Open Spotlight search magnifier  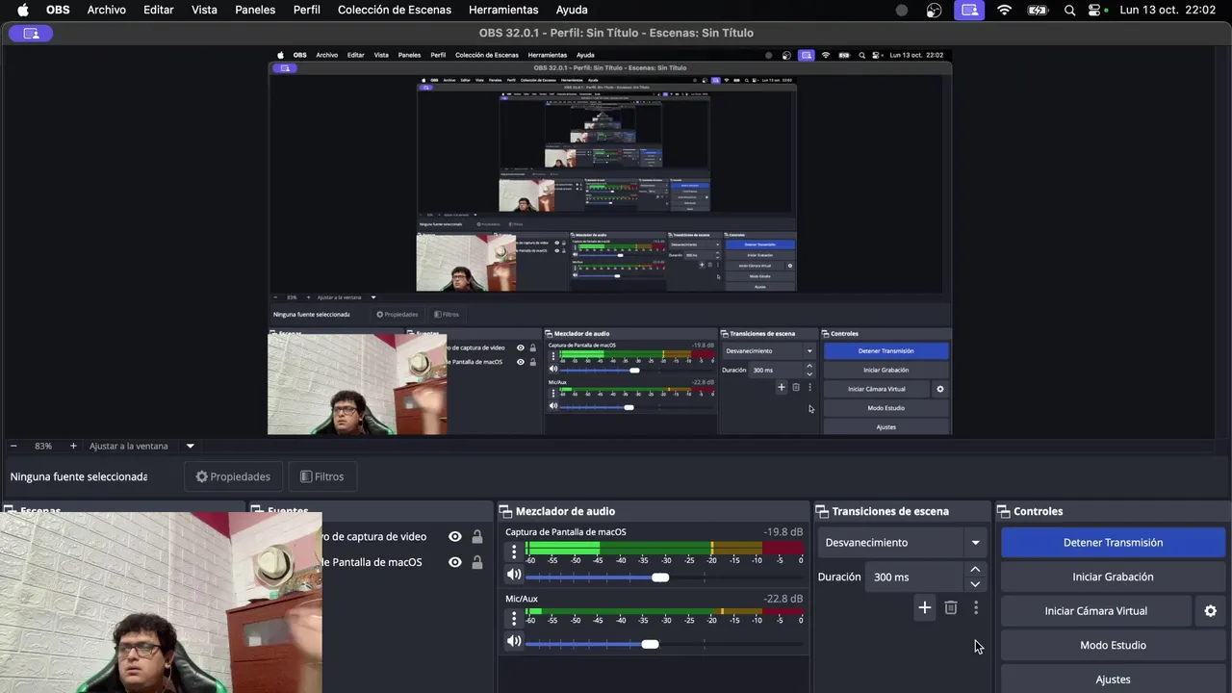(1070, 10)
